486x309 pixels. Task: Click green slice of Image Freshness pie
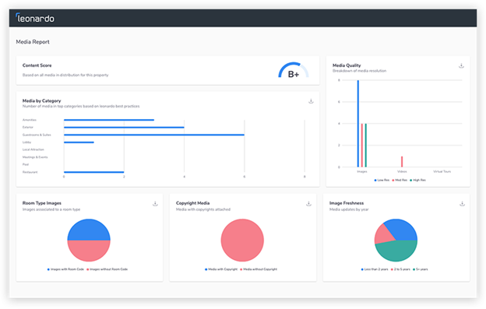[396, 251]
